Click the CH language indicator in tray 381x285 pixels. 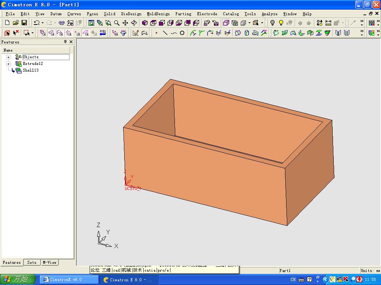[293, 279]
